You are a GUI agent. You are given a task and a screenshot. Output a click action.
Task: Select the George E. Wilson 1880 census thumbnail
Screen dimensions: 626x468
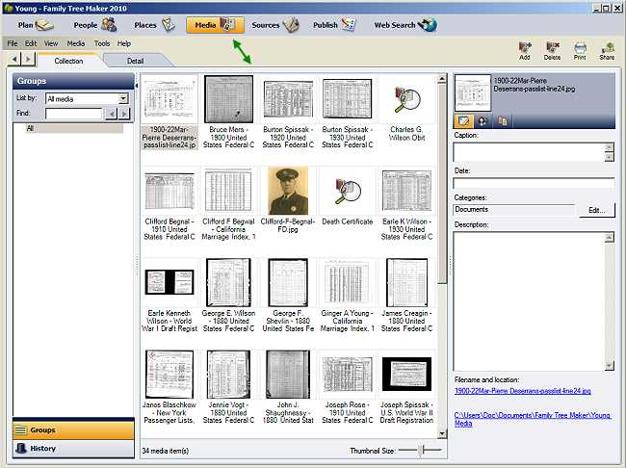click(228, 282)
